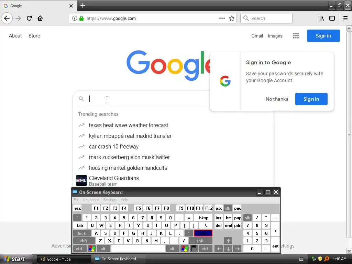This screenshot has height=264, width=352.
Task: Select kylian mbappé real madrid transfer suggestion
Action: click(x=130, y=136)
